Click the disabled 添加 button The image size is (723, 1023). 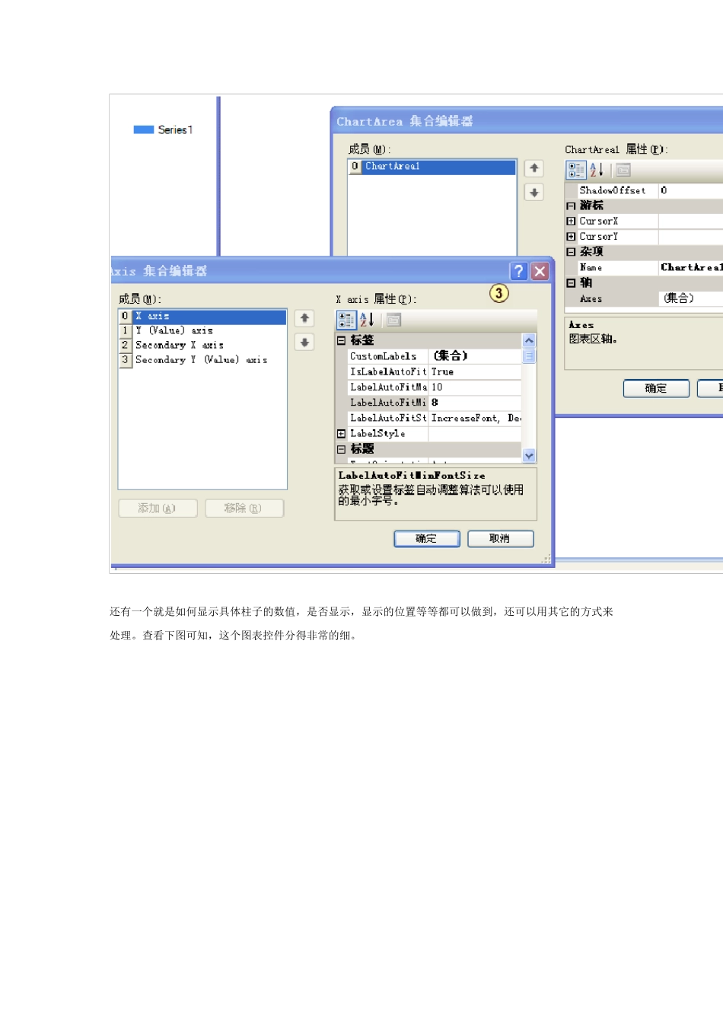pyautogui.click(x=158, y=508)
